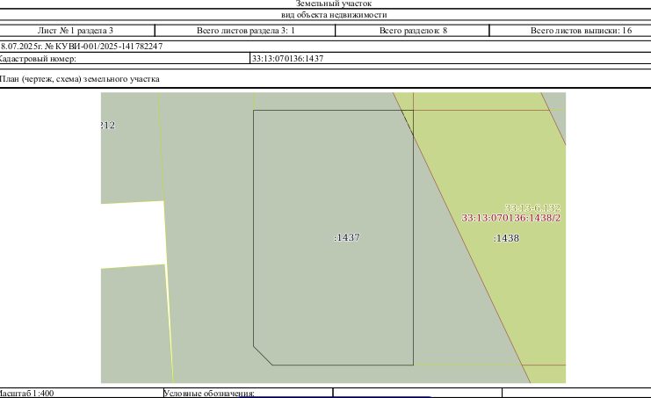Click the :1438 parcel label
The image size is (651, 398).
(x=507, y=238)
